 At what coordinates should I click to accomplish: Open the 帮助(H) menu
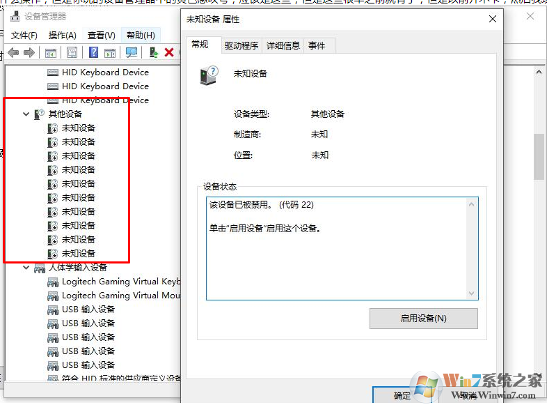[x=141, y=36]
